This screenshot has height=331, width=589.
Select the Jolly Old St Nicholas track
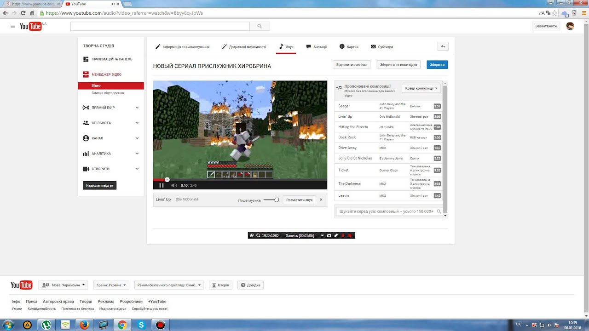tap(388, 158)
